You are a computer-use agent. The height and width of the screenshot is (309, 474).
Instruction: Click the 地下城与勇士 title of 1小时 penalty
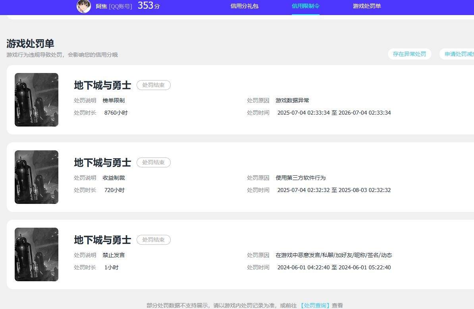(102, 240)
